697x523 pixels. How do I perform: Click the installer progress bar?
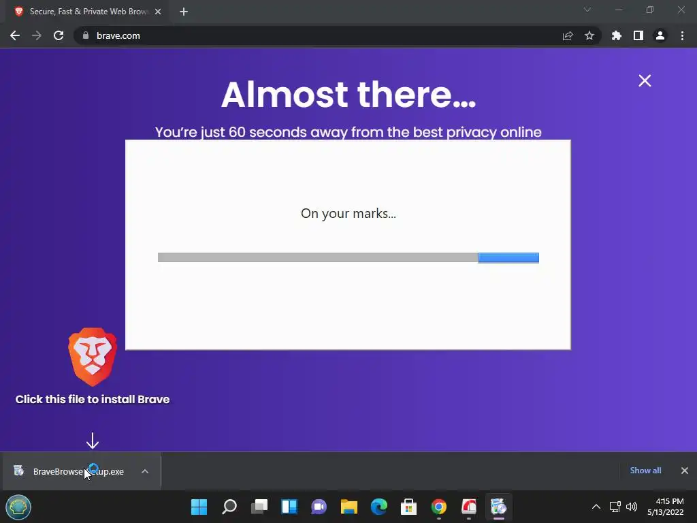click(x=348, y=257)
